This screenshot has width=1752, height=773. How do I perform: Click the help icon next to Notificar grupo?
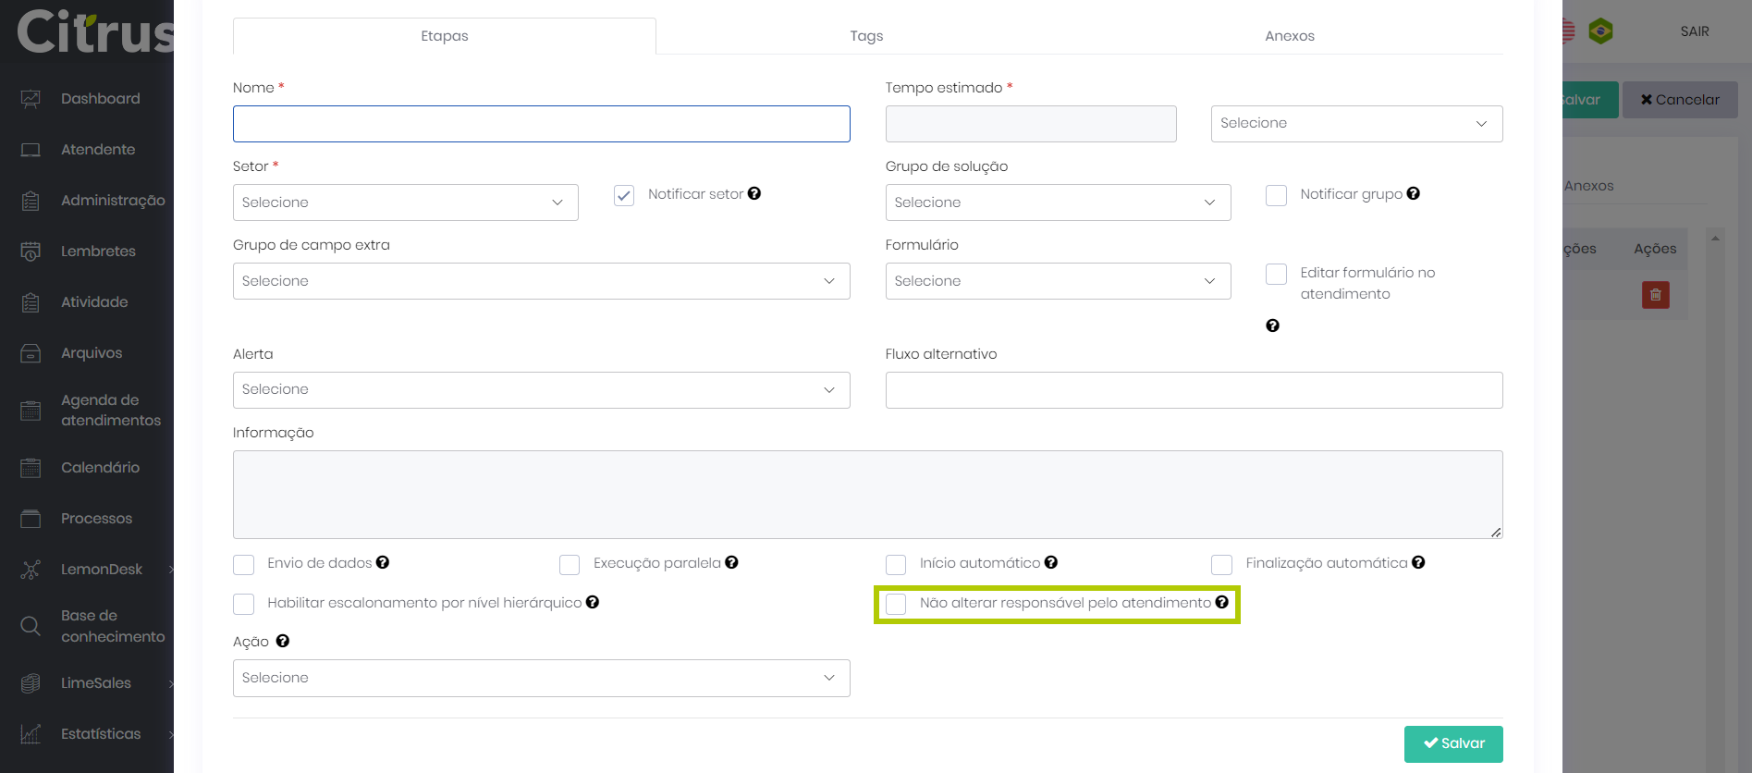[1413, 193]
